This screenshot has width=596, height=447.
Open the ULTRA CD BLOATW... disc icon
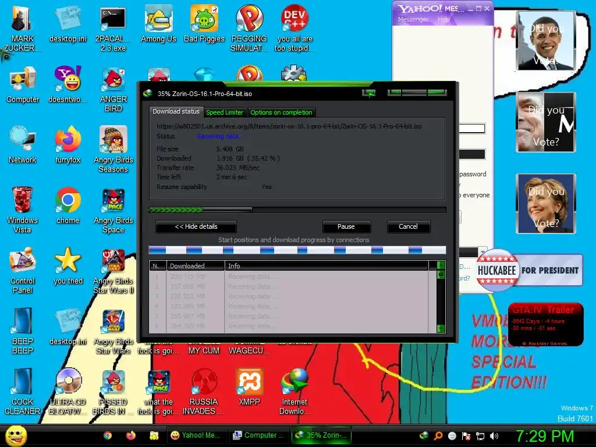68,391
